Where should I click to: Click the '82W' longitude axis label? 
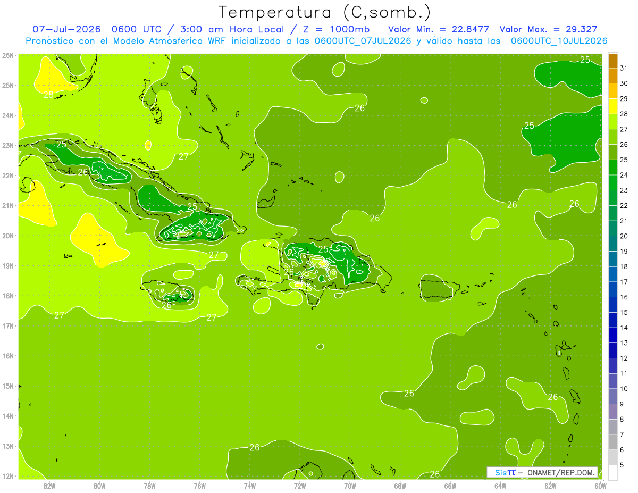49,486
